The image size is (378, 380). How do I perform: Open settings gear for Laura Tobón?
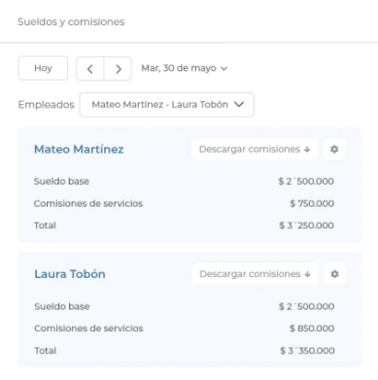pyautogui.click(x=334, y=274)
